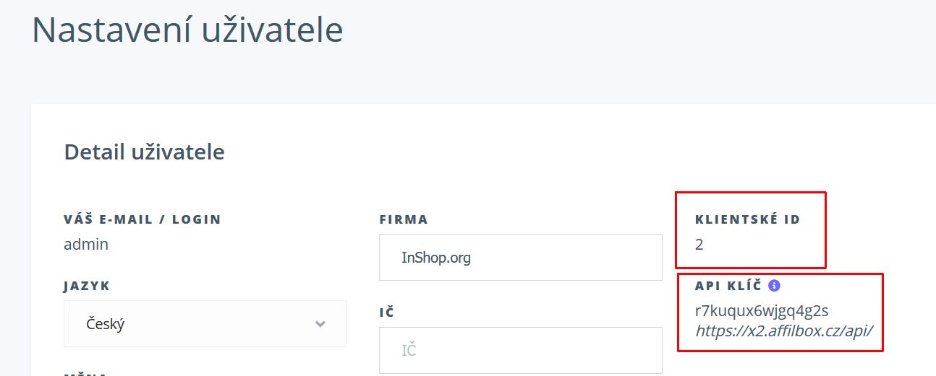Click the info icon beside API KLÍČ
Viewport: 936px width, 376px height.
click(774, 285)
